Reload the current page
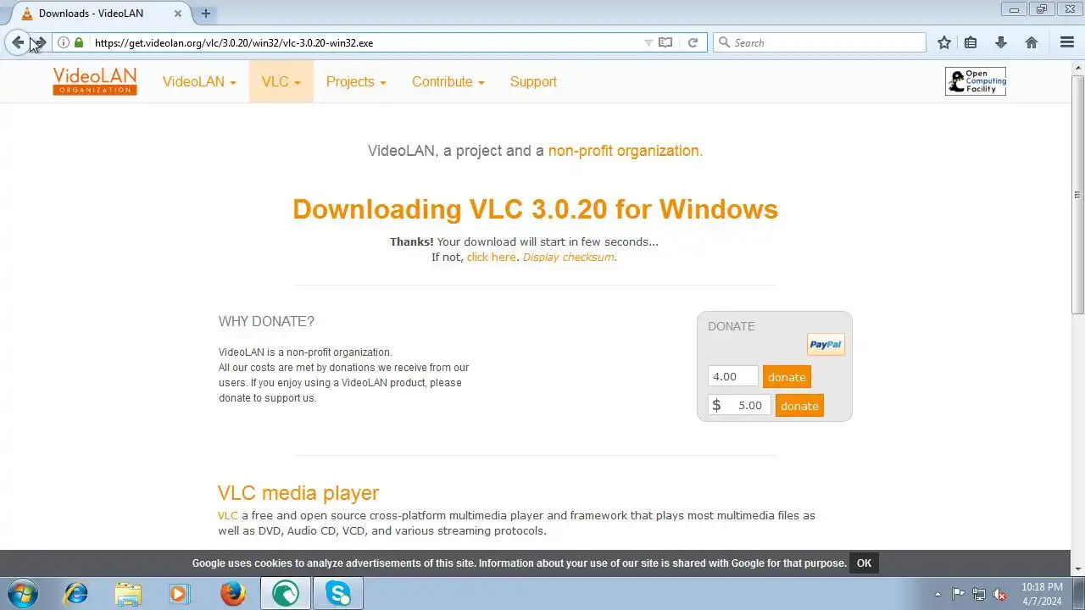The width and height of the screenshot is (1085, 610). (693, 42)
